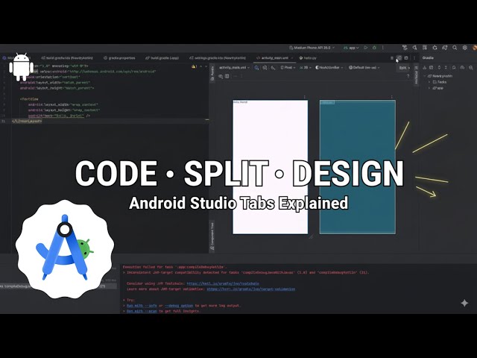The image size is (477, 358).
Task: Expand the app node in Gradle tree
Action: tap(429, 88)
